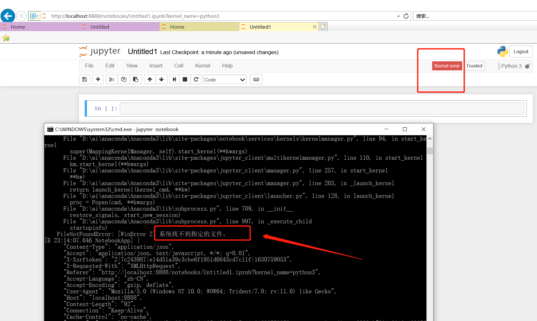Run cell with the run icon
Image resolution: width=537 pixels, height=321 pixels.
click(174, 79)
